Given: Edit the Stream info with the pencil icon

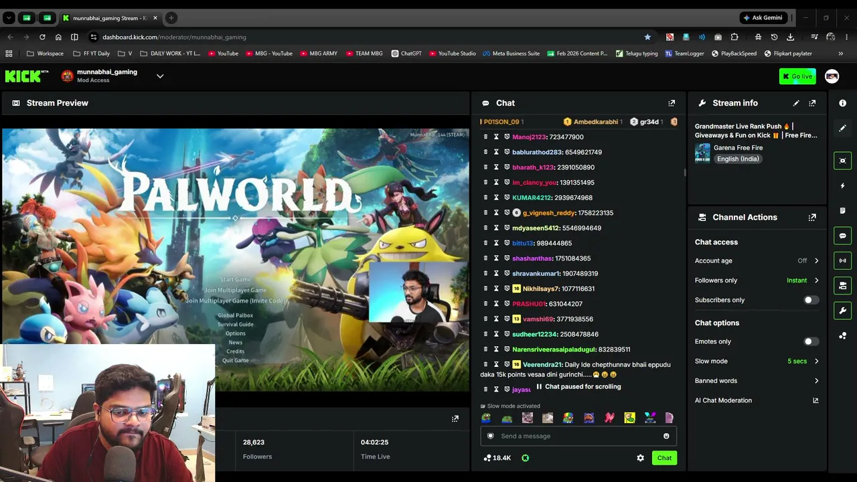Looking at the screenshot, I should [x=796, y=103].
